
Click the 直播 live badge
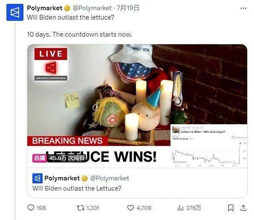pyautogui.click(x=39, y=158)
